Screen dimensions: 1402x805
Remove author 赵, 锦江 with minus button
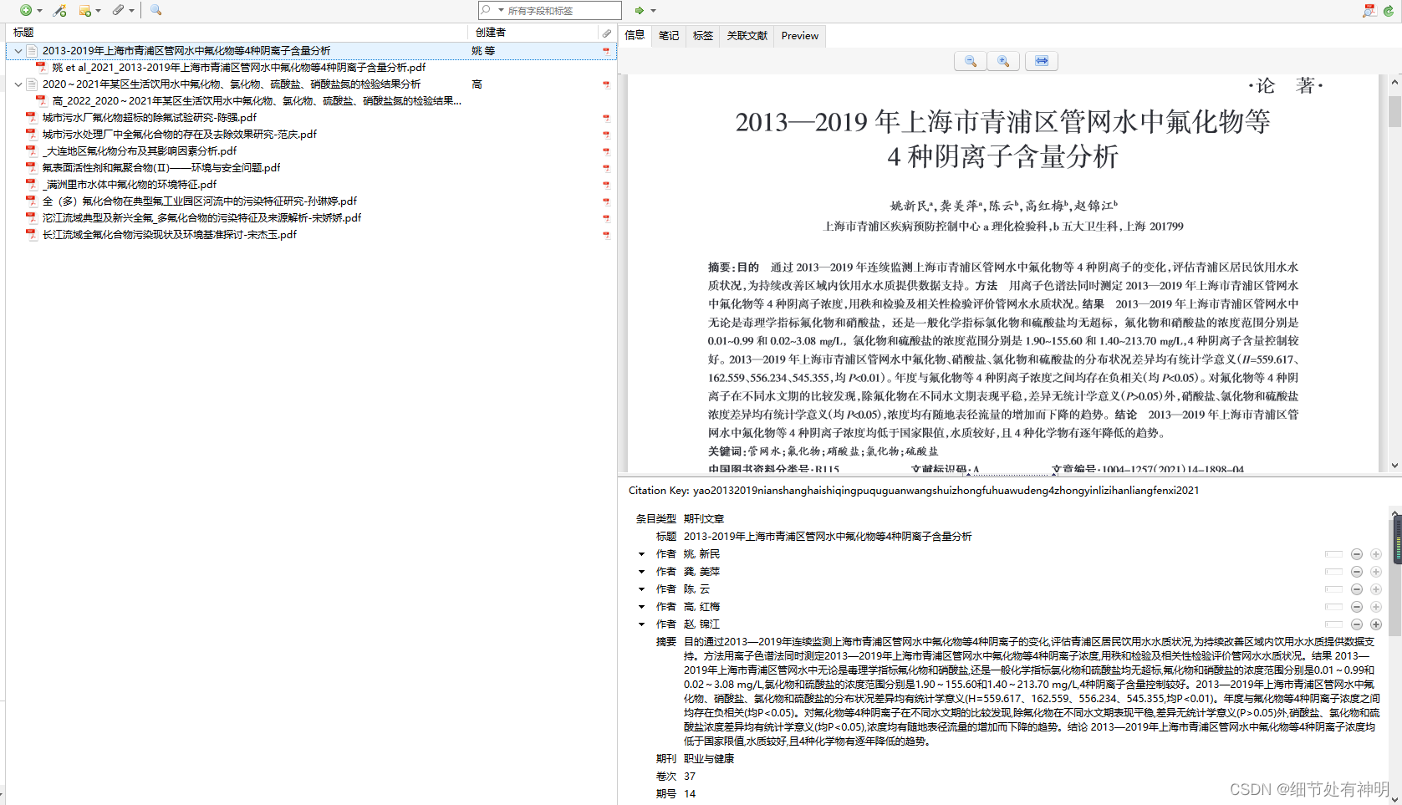(x=1357, y=624)
